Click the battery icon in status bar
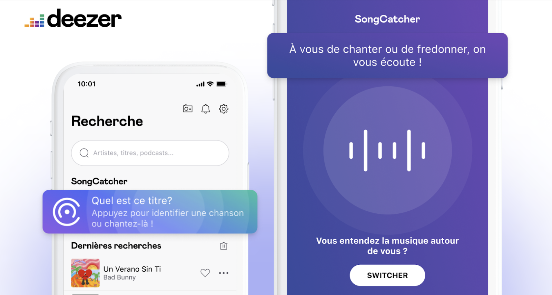Image resolution: width=552 pixels, height=295 pixels. pyautogui.click(x=221, y=84)
